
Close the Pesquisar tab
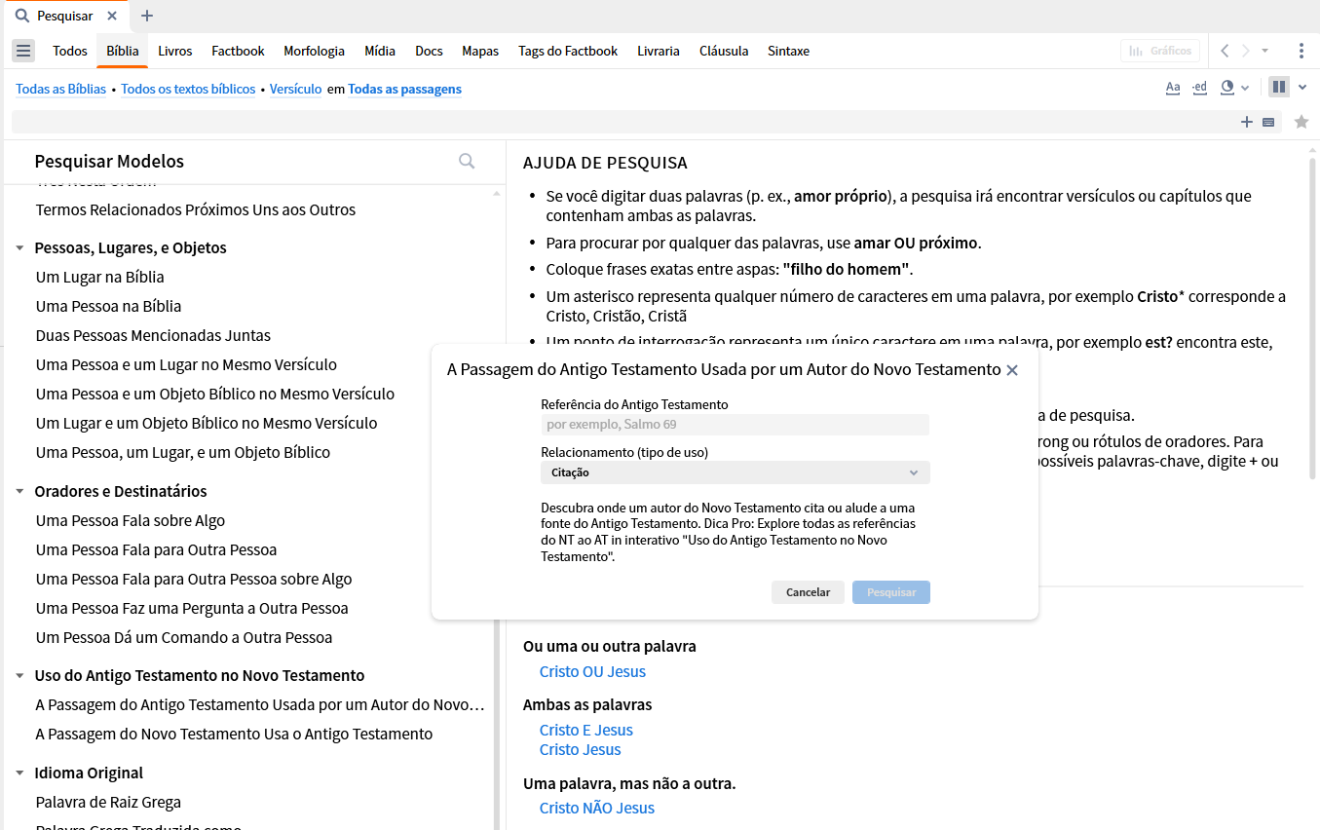(x=113, y=16)
